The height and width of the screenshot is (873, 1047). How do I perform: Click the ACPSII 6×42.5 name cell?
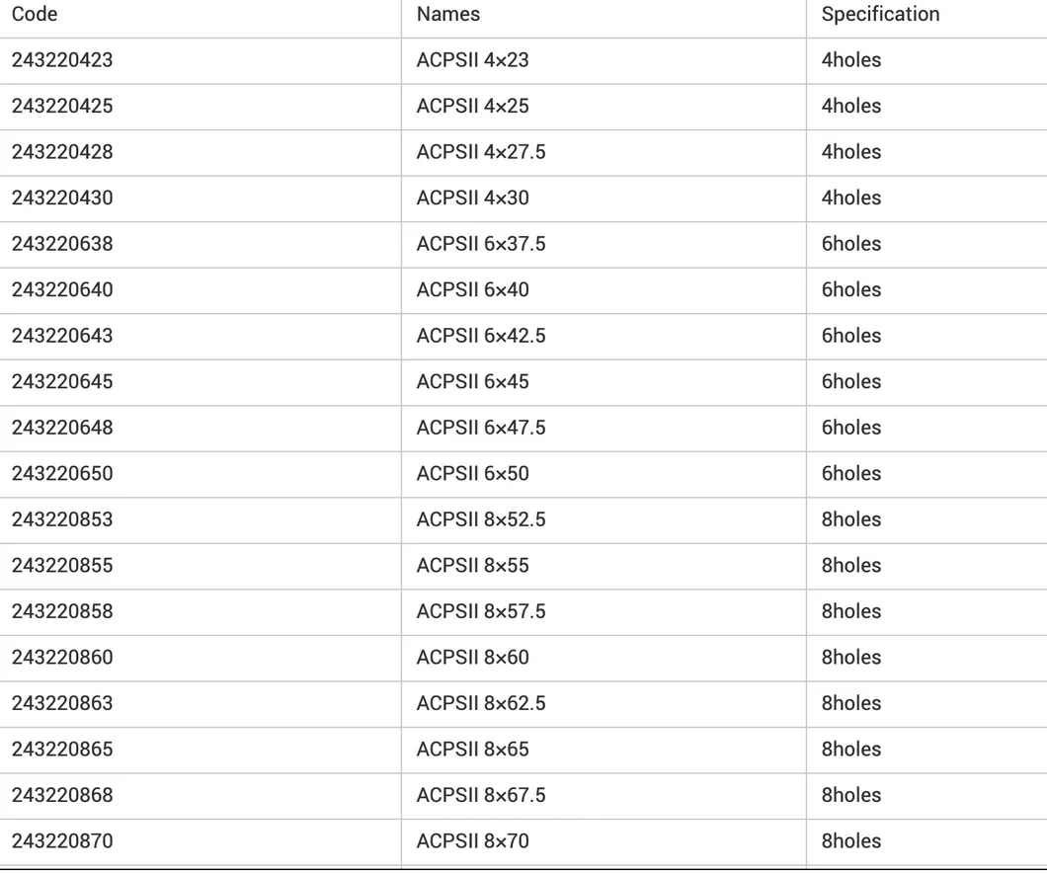(480, 336)
